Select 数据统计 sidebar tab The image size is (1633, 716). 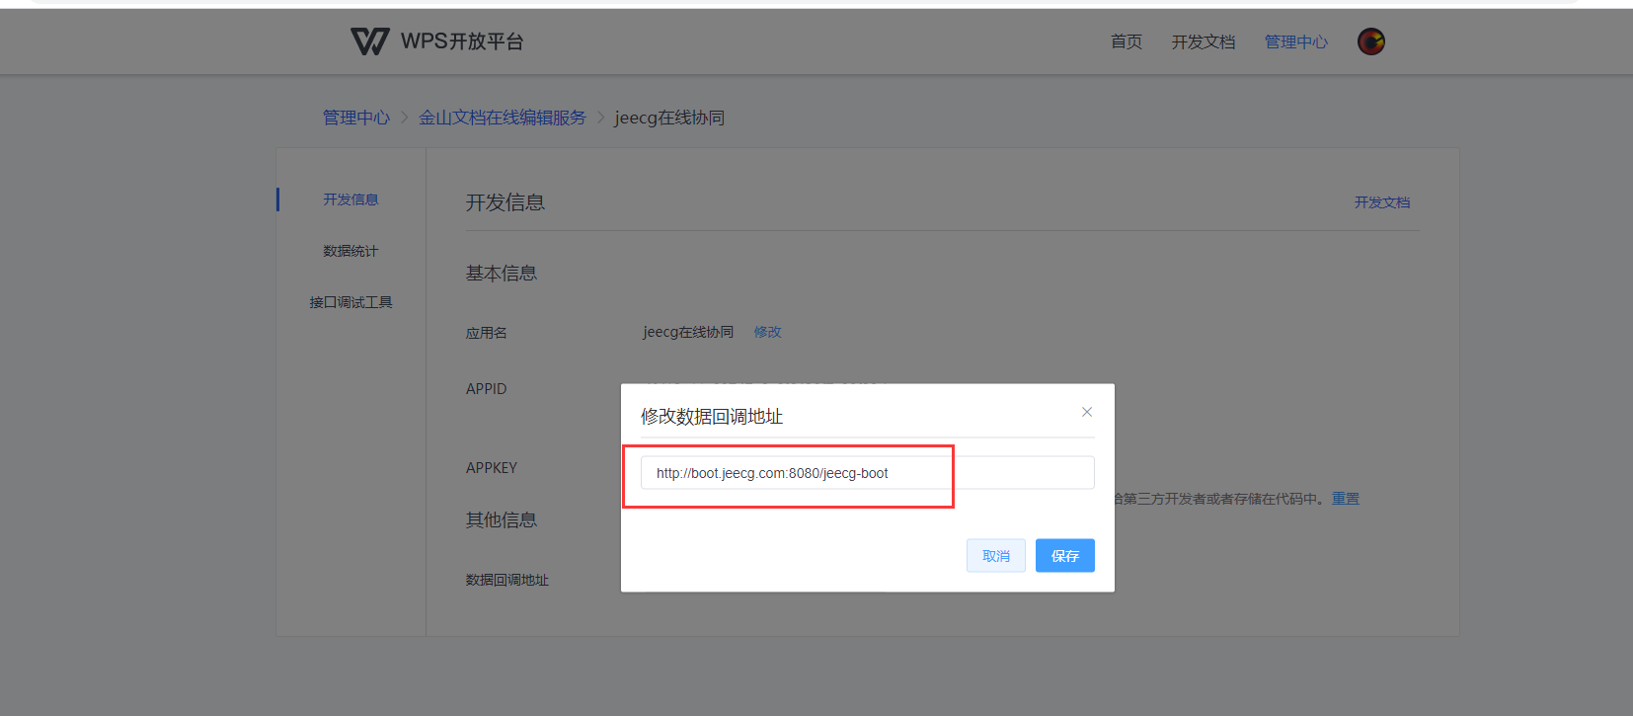(350, 251)
